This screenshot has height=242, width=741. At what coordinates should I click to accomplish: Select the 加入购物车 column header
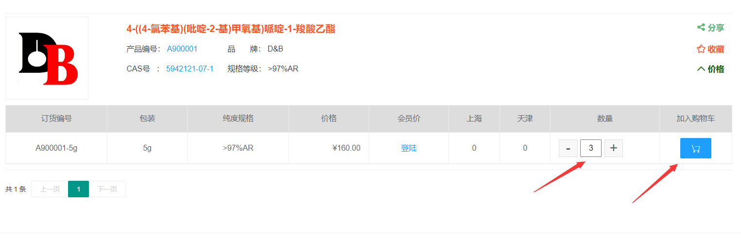[696, 119]
